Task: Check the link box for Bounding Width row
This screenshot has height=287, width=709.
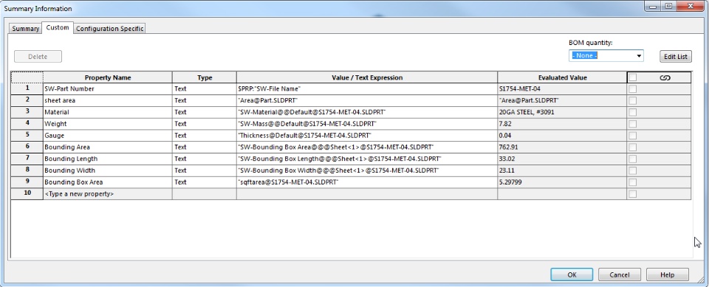Action: pos(633,171)
